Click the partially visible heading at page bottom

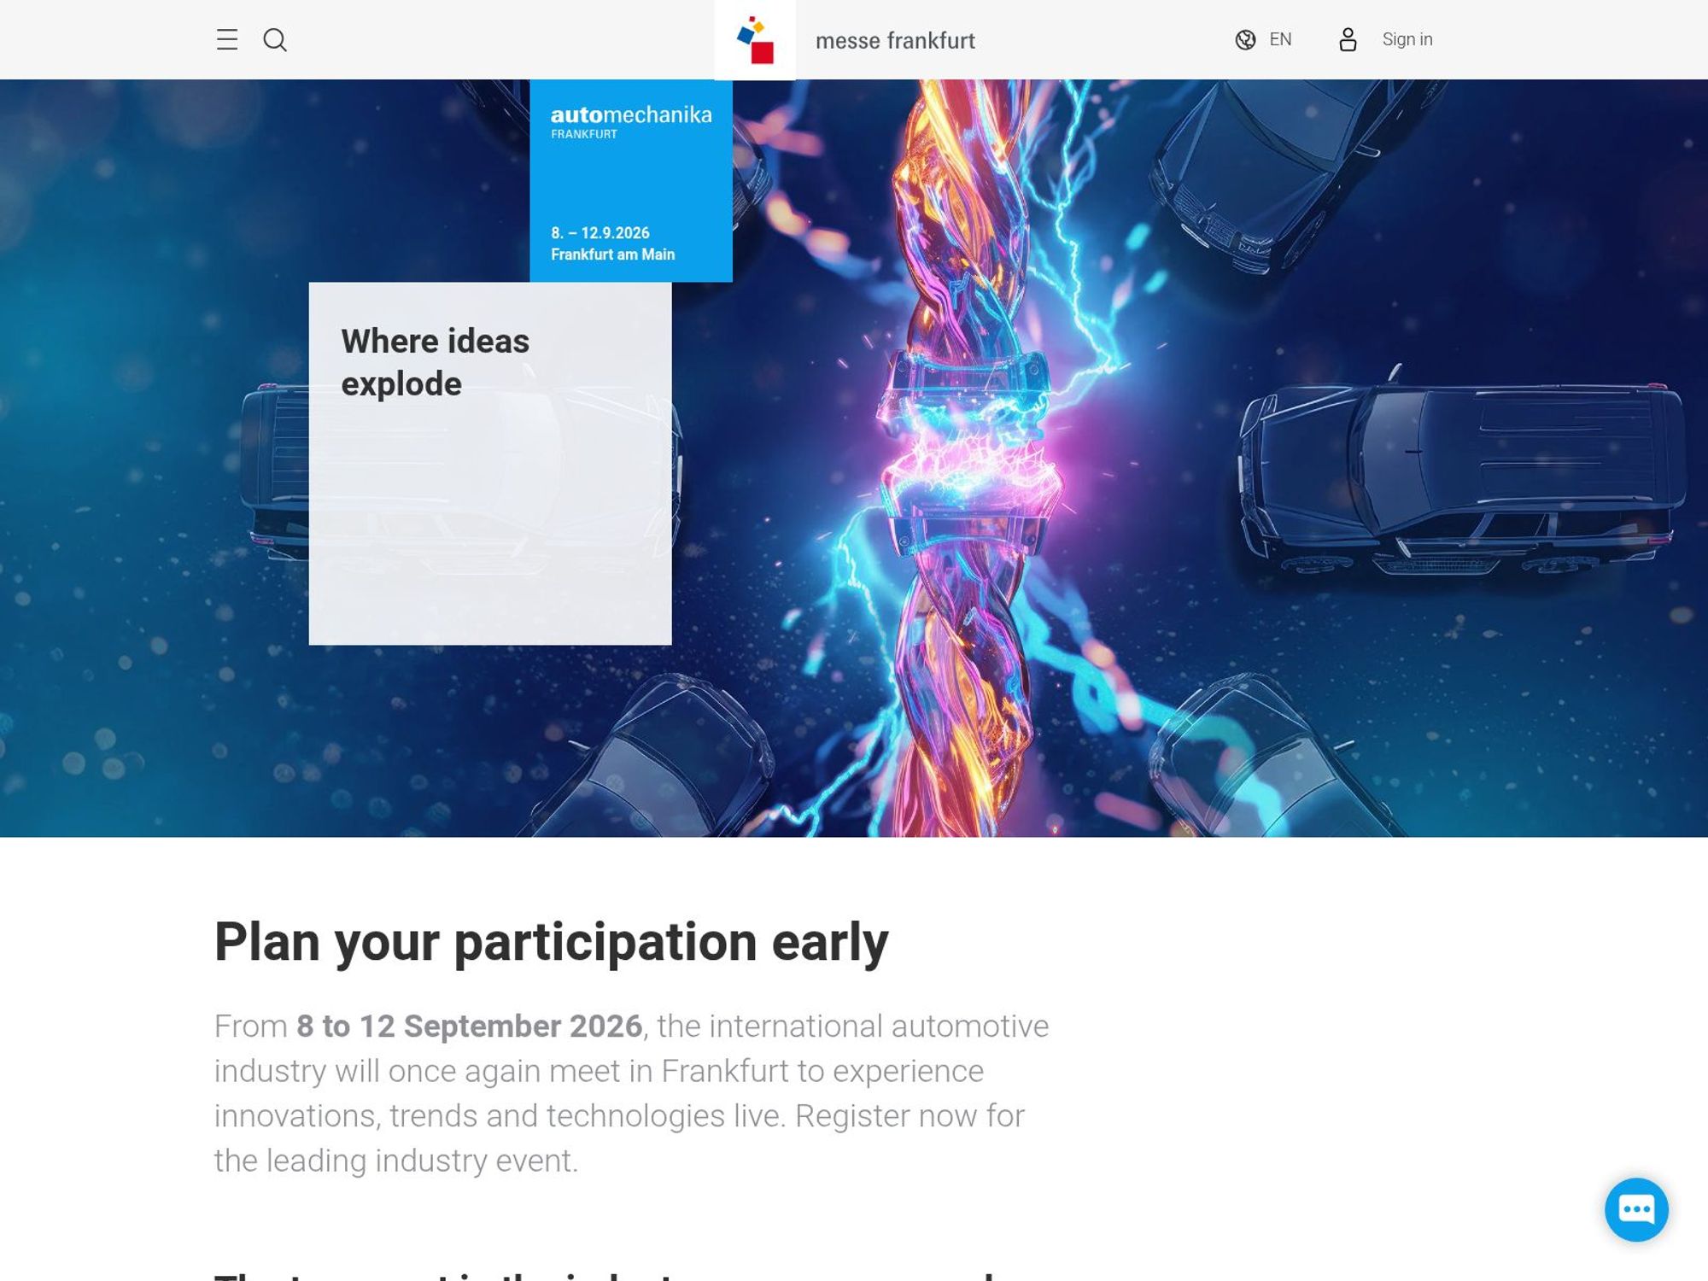pyautogui.click(x=605, y=1274)
